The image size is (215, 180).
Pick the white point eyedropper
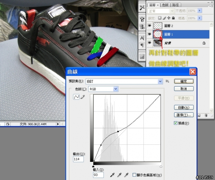coord(127,175)
